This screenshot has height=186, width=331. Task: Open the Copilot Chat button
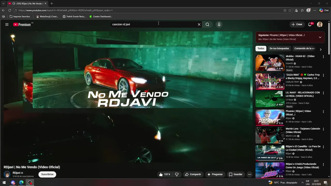click(x=324, y=10)
